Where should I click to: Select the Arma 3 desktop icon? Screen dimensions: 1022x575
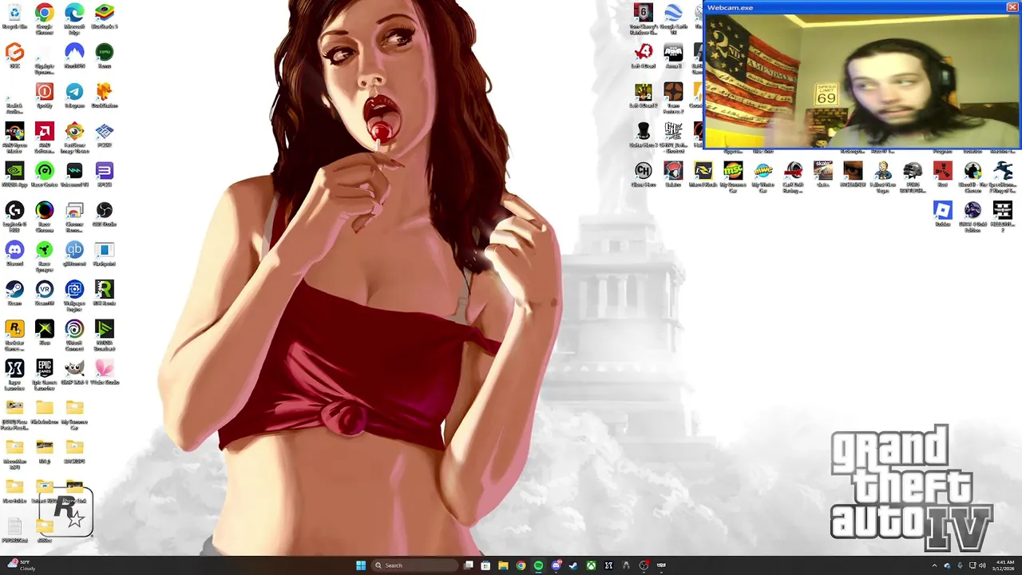coord(673,56)
